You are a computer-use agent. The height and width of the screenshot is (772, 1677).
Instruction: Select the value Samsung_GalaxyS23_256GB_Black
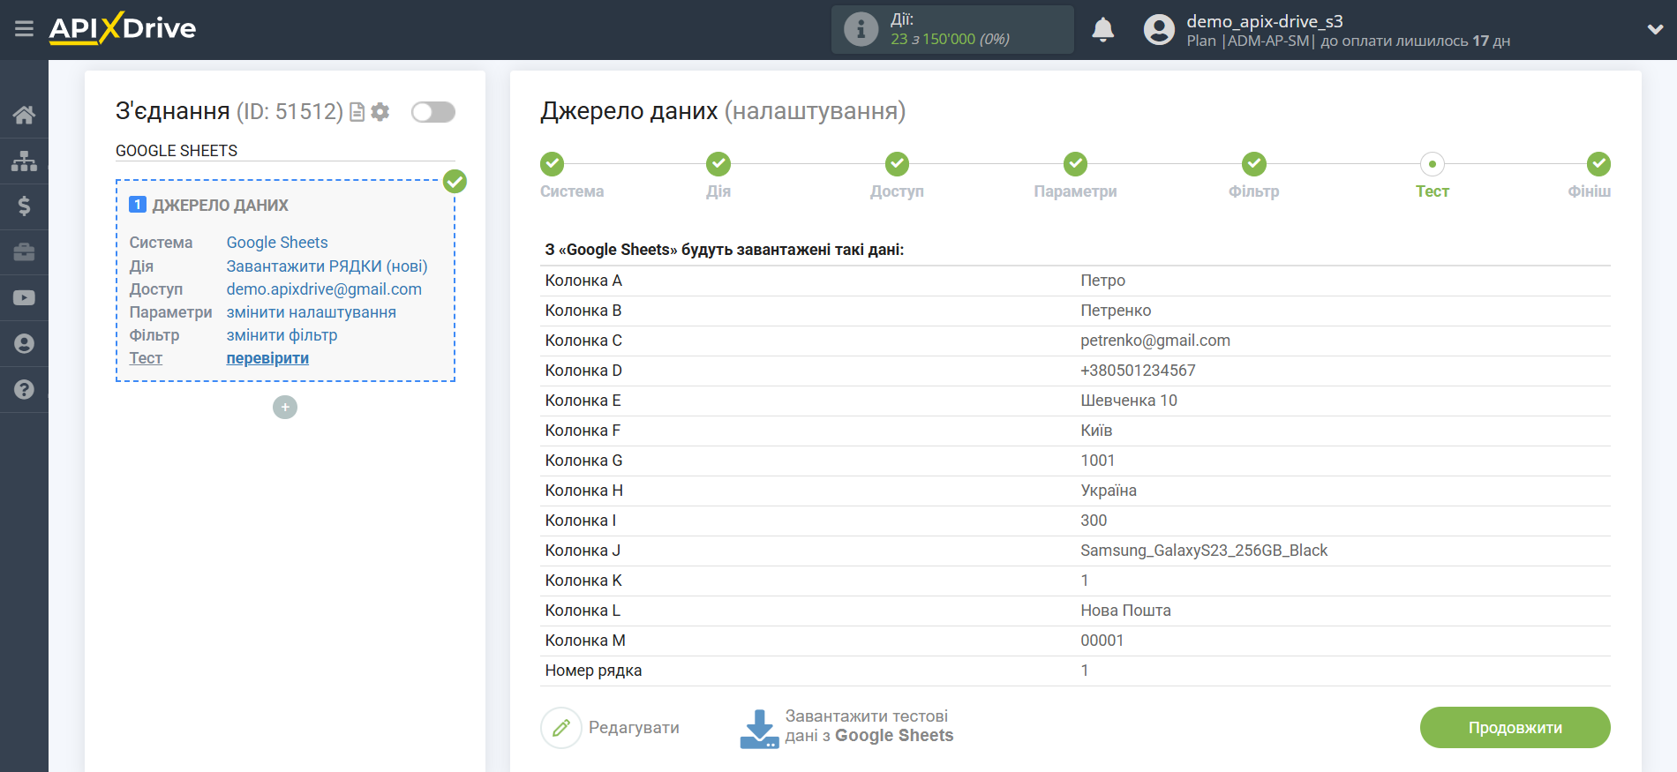point(1204,551)
